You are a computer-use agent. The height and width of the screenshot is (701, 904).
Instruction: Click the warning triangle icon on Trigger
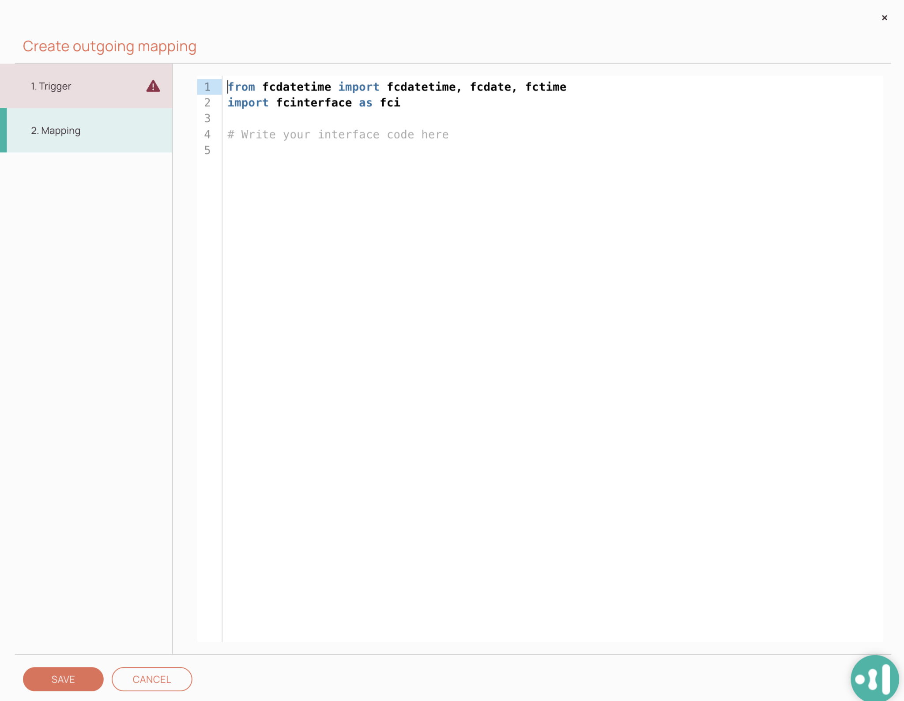pos(153,86)
